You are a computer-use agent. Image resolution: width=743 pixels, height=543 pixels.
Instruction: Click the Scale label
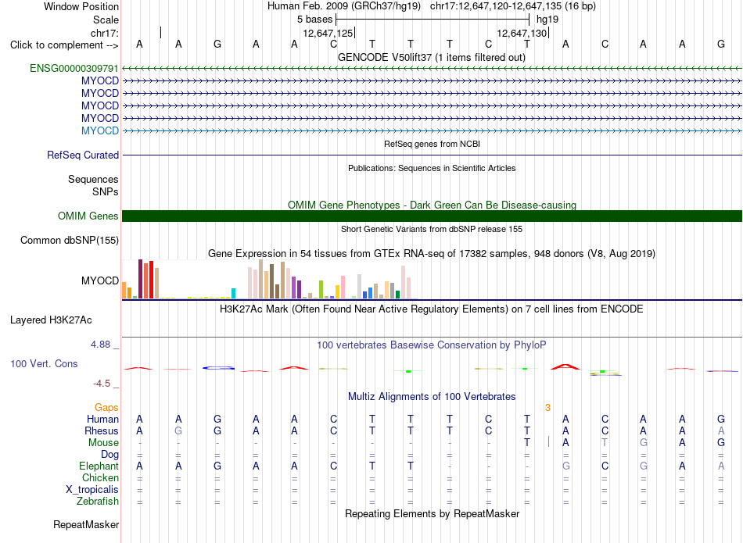pos(106,20)
